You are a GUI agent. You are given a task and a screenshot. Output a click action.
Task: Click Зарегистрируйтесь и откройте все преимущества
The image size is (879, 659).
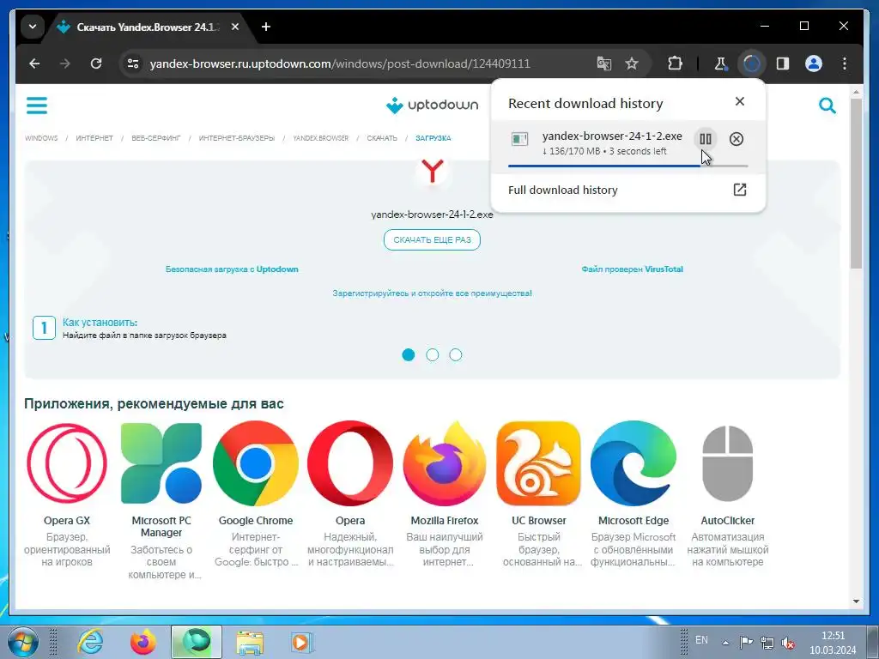432,293
